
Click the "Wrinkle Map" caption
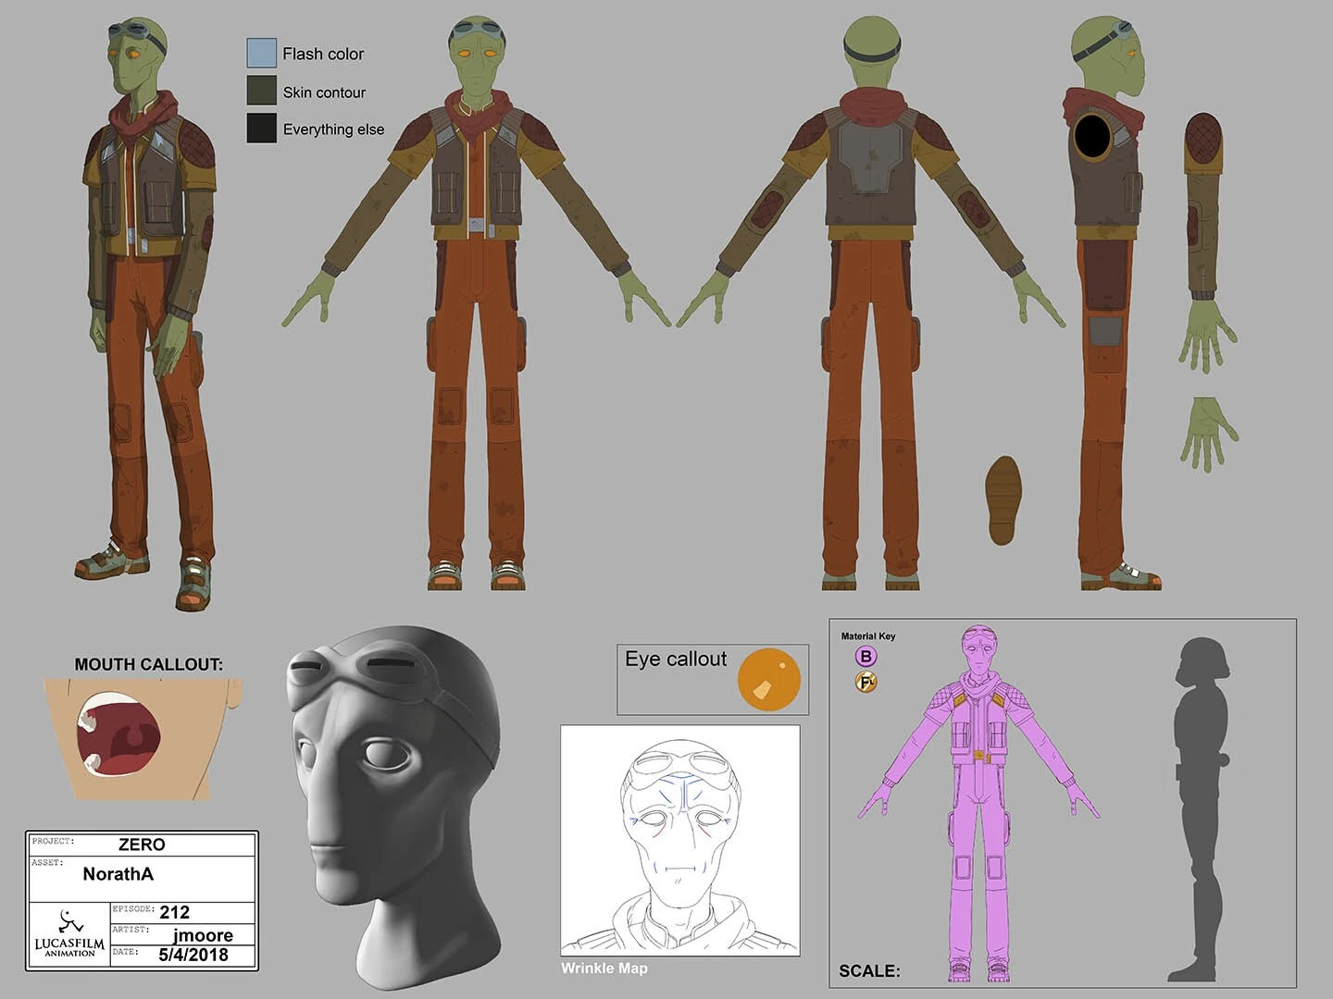point(604,968)
